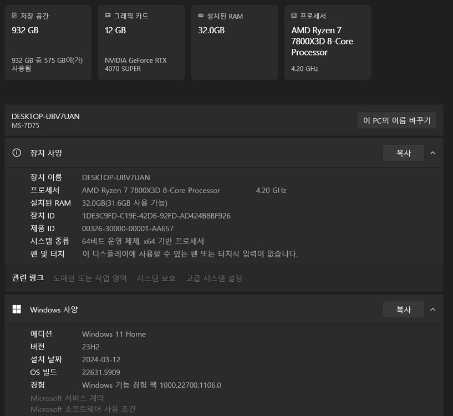The width and height of the screenshot is (453, 416).
Task: Copy device specs with 복사 button in 장치 사양
Action: point(403,153)
